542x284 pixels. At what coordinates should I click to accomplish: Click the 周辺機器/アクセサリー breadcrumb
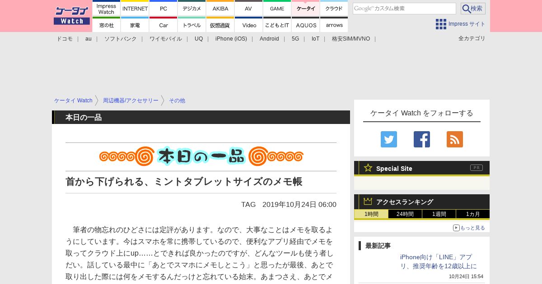click(x=131, y=101)
